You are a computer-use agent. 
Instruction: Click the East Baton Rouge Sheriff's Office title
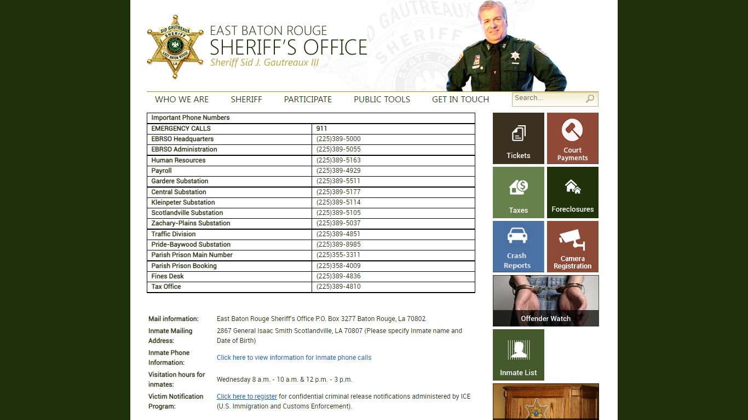(289, 40)
